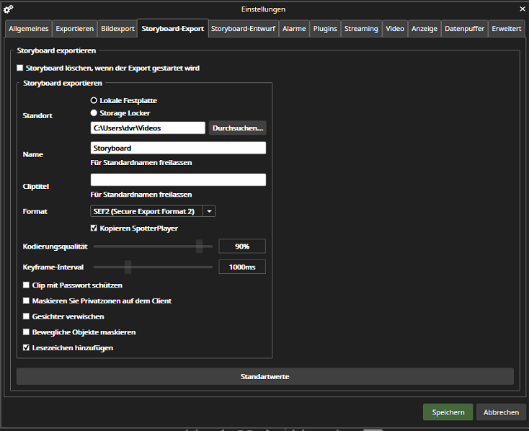This screenshot has width=529, height=431.
Task: Select the Storyboard-Export tab
Action: pyautogui.click(x=173, y=28)
